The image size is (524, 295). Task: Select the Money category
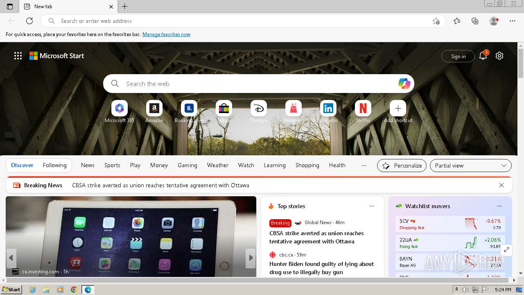(x=159, y=166)
